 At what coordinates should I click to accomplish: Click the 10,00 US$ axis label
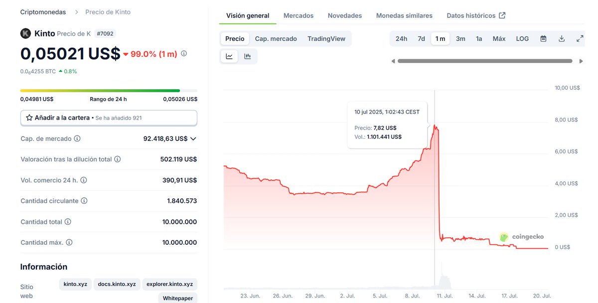coord(568,88)
